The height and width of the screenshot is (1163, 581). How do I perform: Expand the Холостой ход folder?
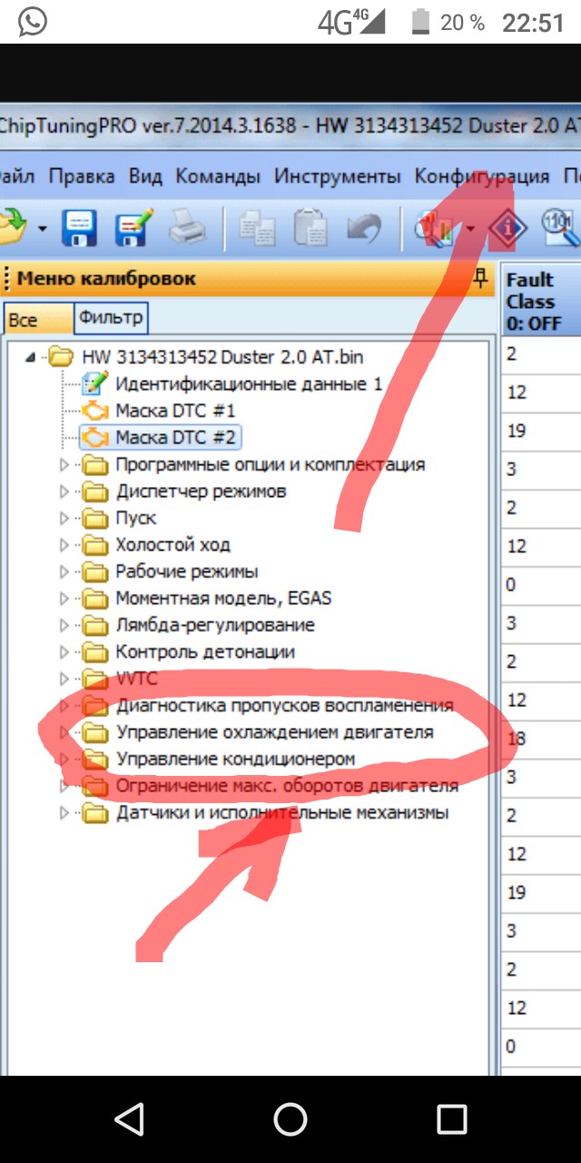coord(64,545)
